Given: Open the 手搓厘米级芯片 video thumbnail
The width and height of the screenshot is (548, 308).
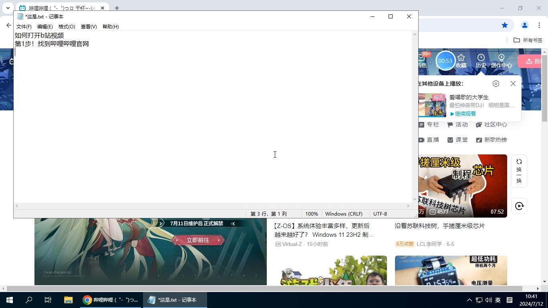Looking at the screenshot, I should 463,186.
